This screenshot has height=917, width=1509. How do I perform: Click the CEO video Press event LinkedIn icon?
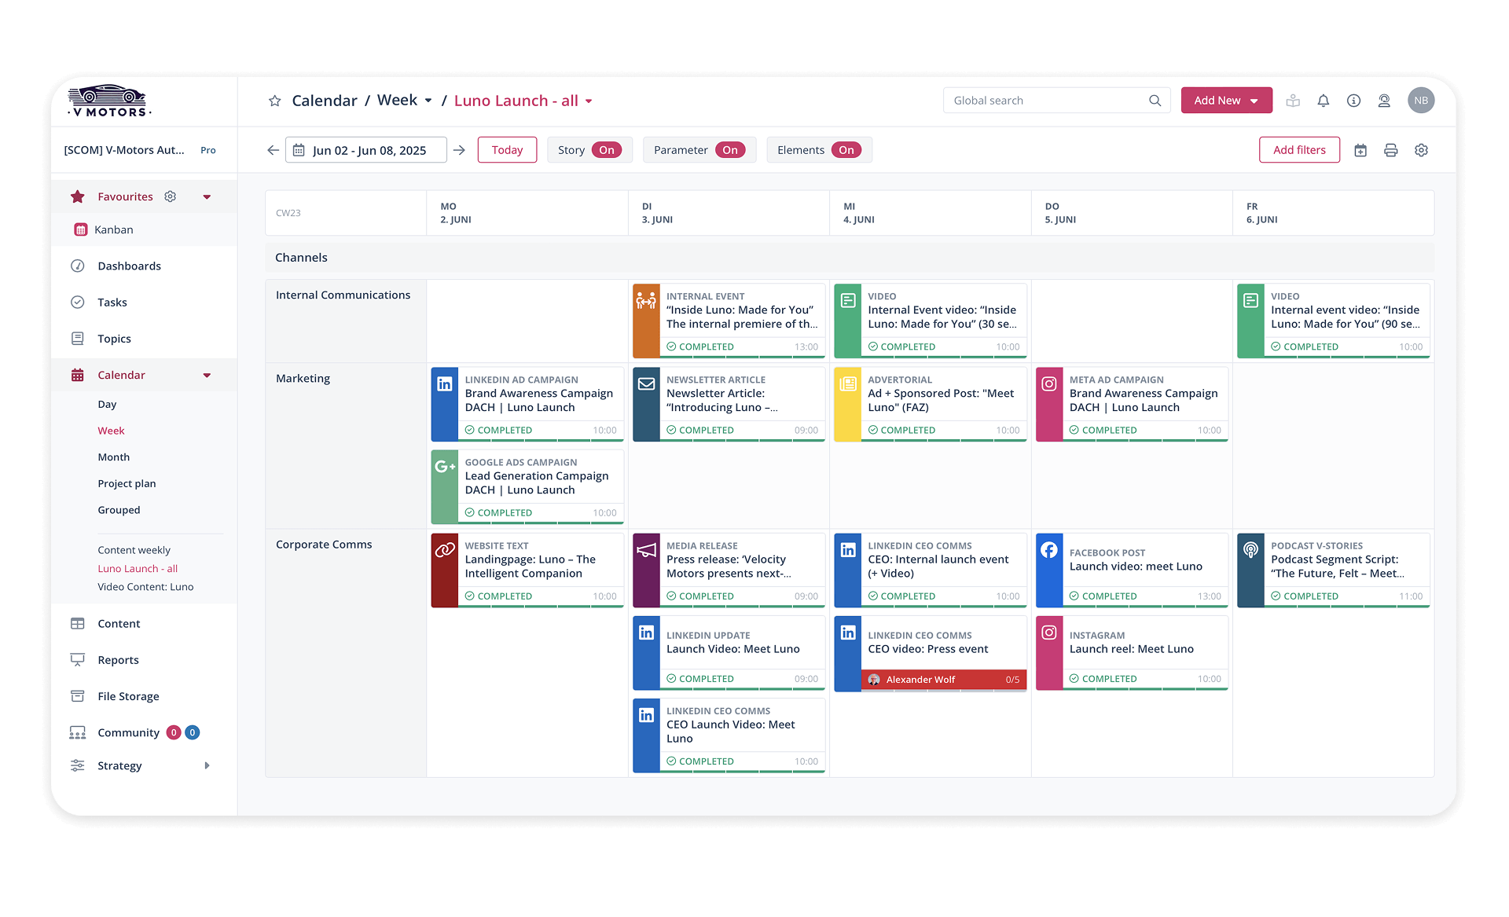click(848, 633)
